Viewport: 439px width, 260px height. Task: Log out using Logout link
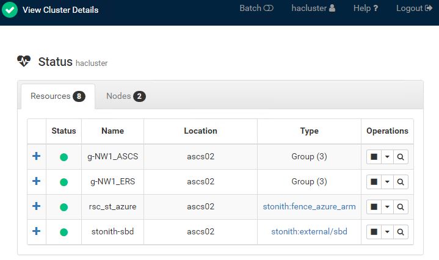tap(414, 9)
